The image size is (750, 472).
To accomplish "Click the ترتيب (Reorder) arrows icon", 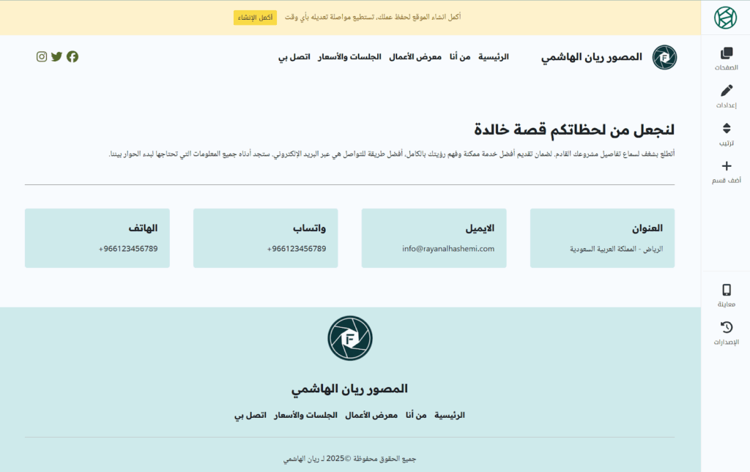I will 726,129.
